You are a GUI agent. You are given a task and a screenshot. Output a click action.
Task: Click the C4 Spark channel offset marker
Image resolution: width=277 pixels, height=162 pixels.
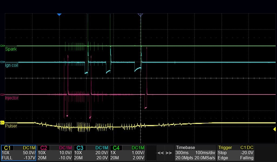(2, 46)
